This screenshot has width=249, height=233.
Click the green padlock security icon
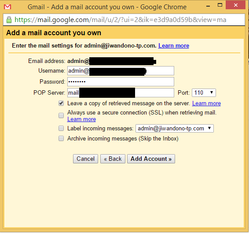[9, 20]
